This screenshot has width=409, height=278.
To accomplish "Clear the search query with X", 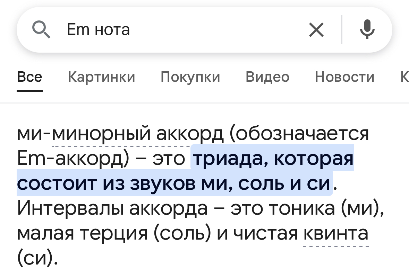I will pos(316,29).
